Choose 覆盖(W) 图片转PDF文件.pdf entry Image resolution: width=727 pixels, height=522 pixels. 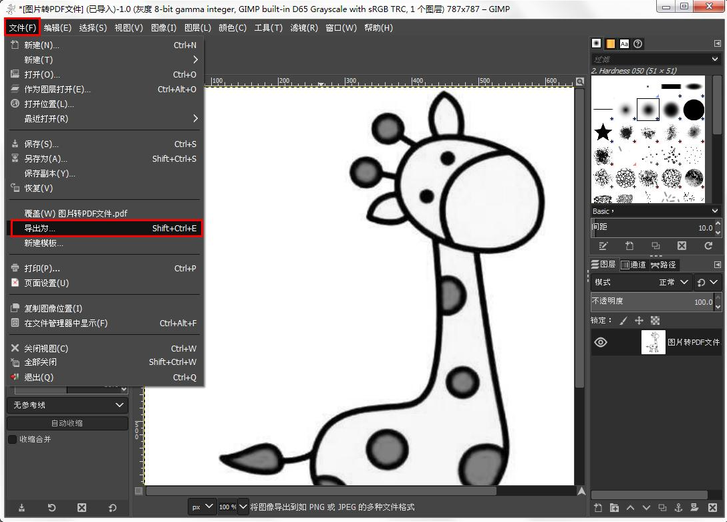(105, 213)
